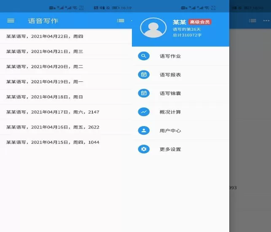Click the 语写锦囊 icon
This screenshot has height=232, width=271.
coord(144,93)
